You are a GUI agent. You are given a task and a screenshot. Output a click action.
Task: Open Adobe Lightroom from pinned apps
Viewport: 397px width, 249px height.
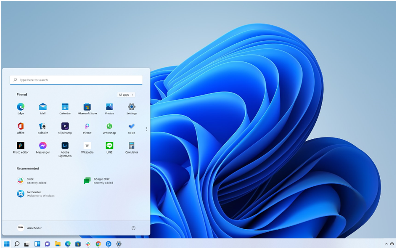(x=65, y=146)
